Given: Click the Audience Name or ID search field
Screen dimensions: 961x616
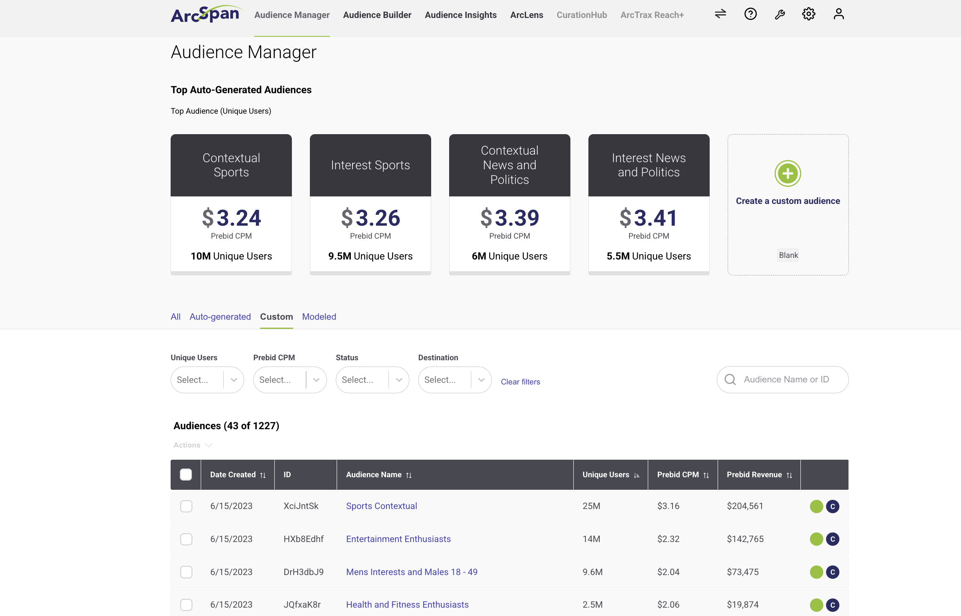Looking at the screenshot, I should [x=782, y=379].
